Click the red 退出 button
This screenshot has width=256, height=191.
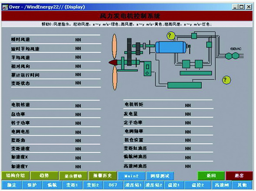(x=239, y=175)
